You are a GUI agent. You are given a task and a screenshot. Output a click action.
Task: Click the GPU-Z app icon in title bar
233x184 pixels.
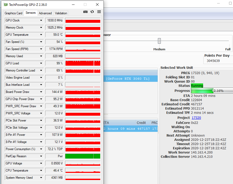click(6, 5)
